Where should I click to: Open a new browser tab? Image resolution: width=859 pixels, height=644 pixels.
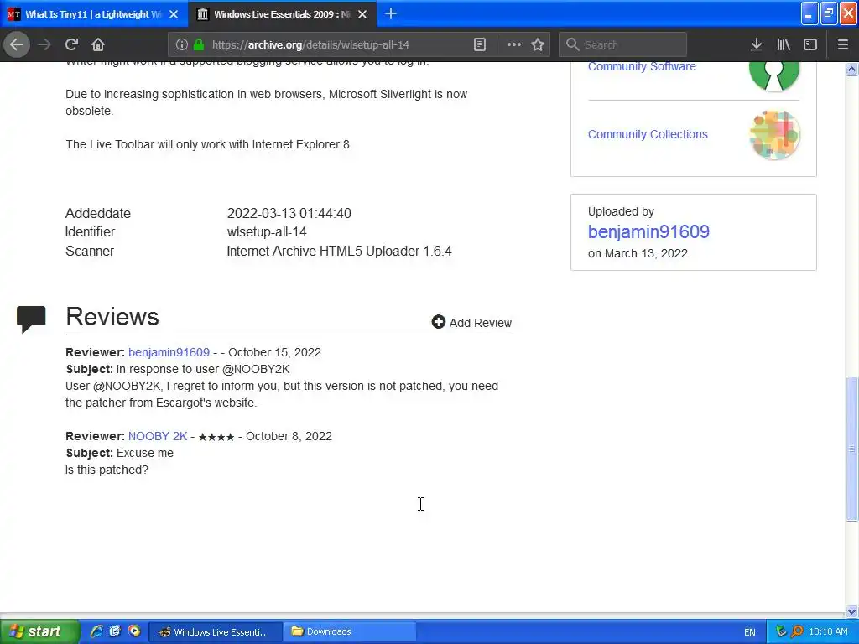[391, 13]
